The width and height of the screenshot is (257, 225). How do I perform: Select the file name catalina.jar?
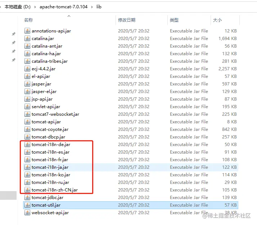[x=43, y=39]
